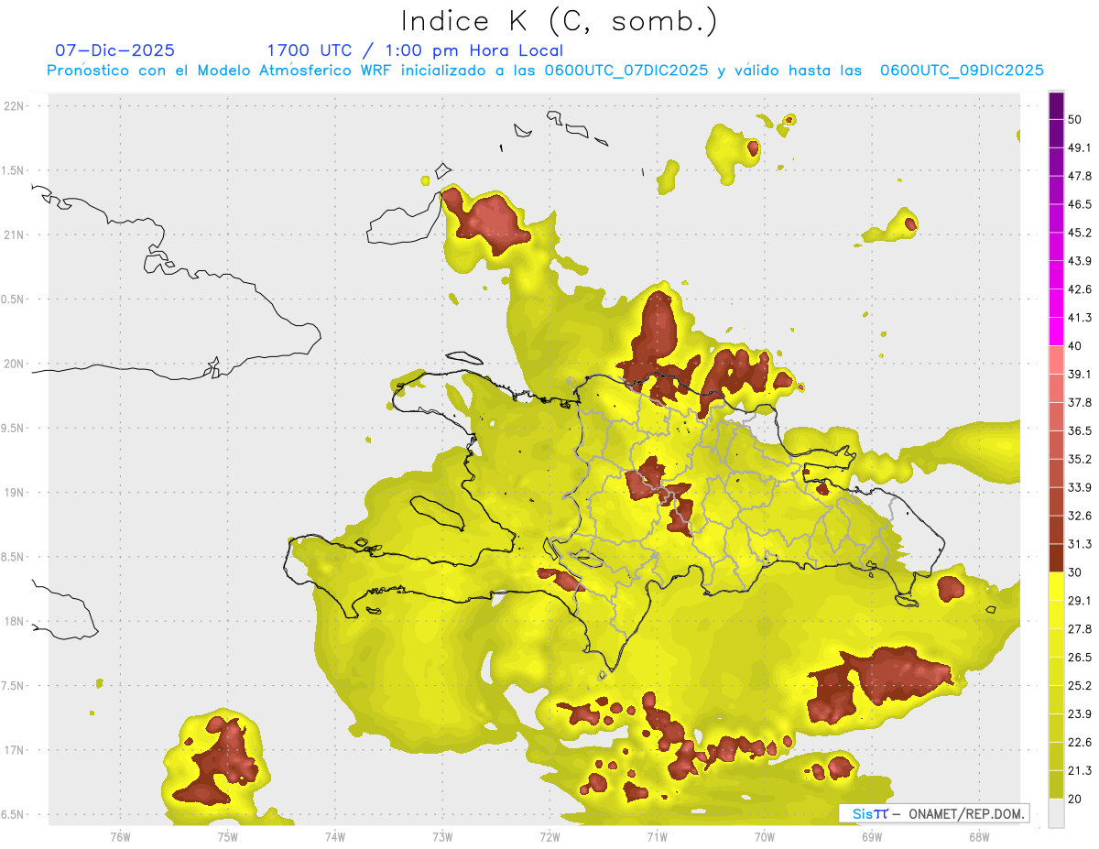1099x849 pixels.
Task: Click the pink swatch between 40 and 39.1
Action: (1056, 361)
